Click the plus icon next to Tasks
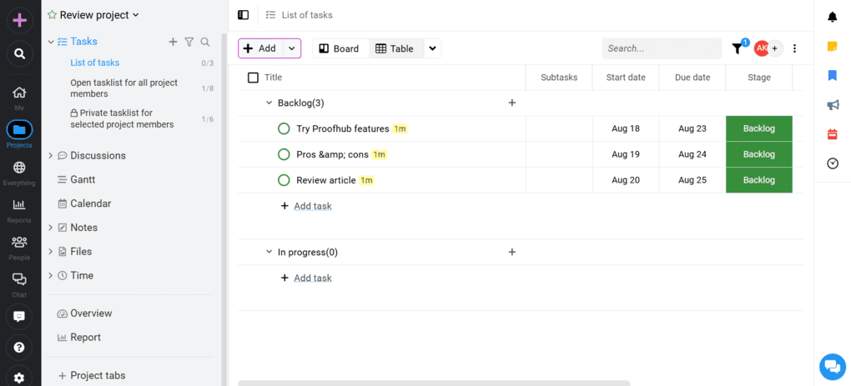The height and width of the screenshot is (386, 851). 174,42
